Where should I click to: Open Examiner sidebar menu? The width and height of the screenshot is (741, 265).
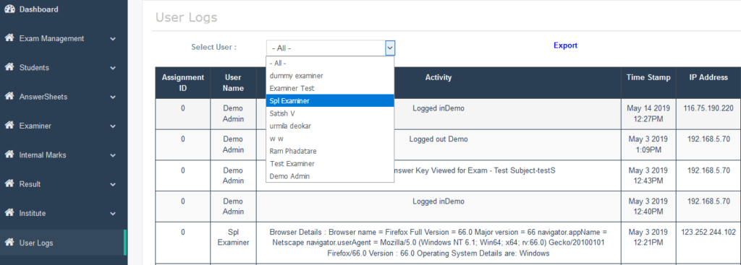pos(64,126)
